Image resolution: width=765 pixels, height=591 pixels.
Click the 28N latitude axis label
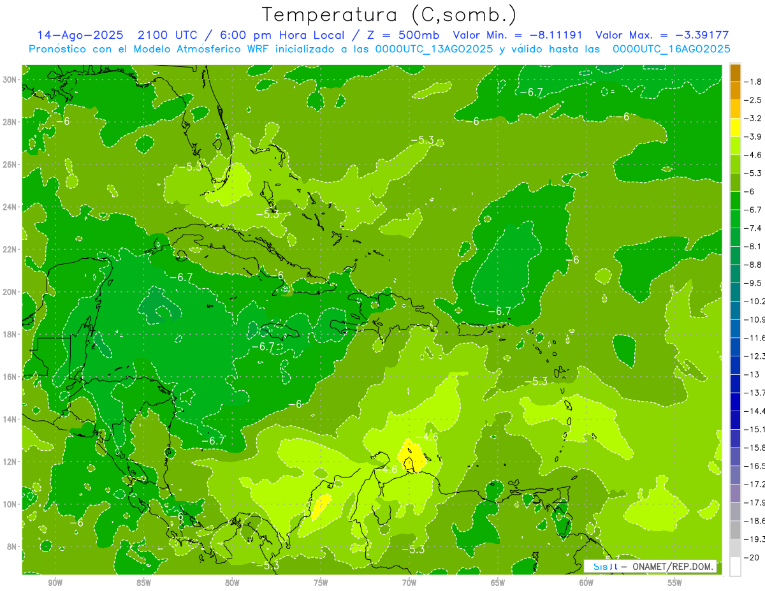[10, 122]
